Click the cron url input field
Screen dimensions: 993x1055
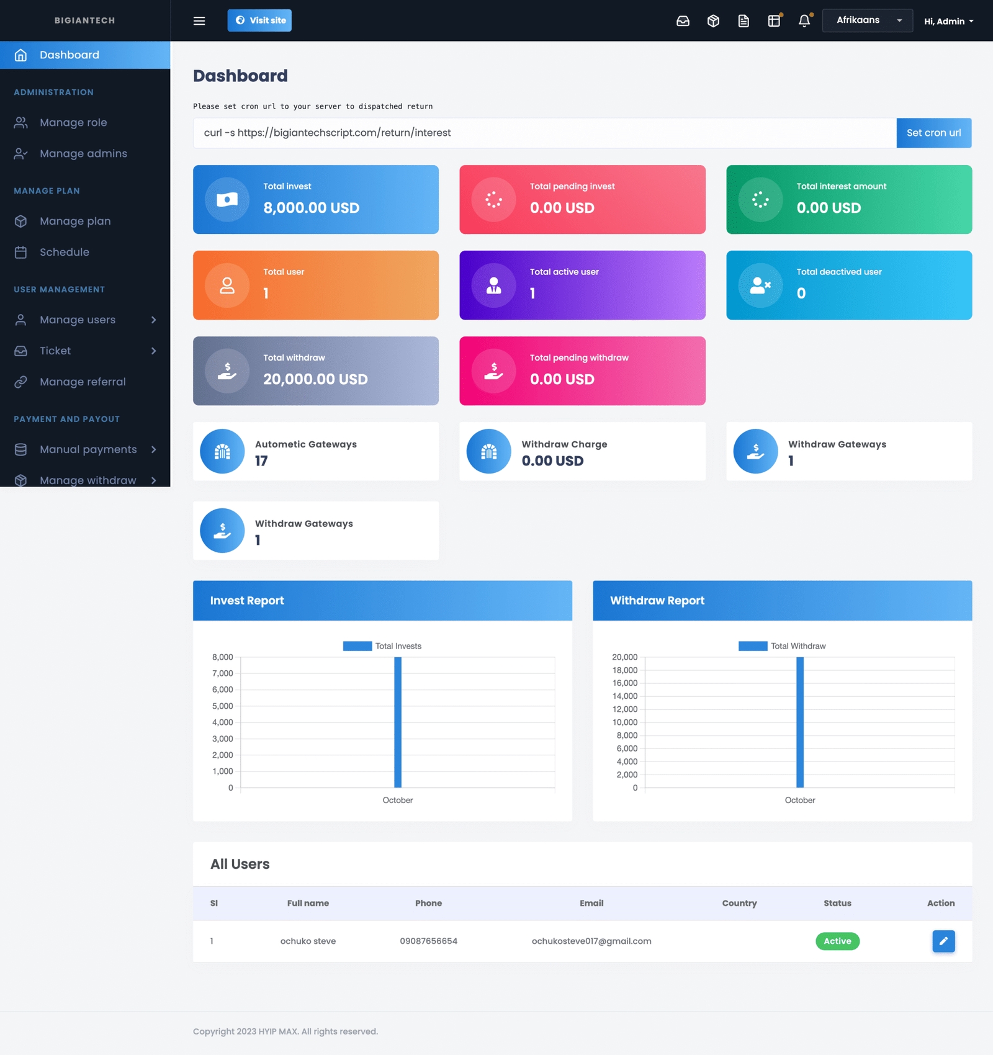544,133
